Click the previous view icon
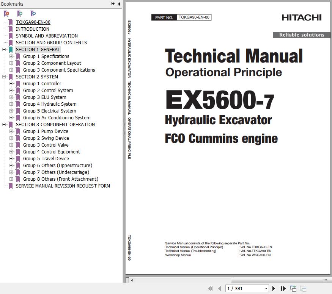 tap(293, 289)
